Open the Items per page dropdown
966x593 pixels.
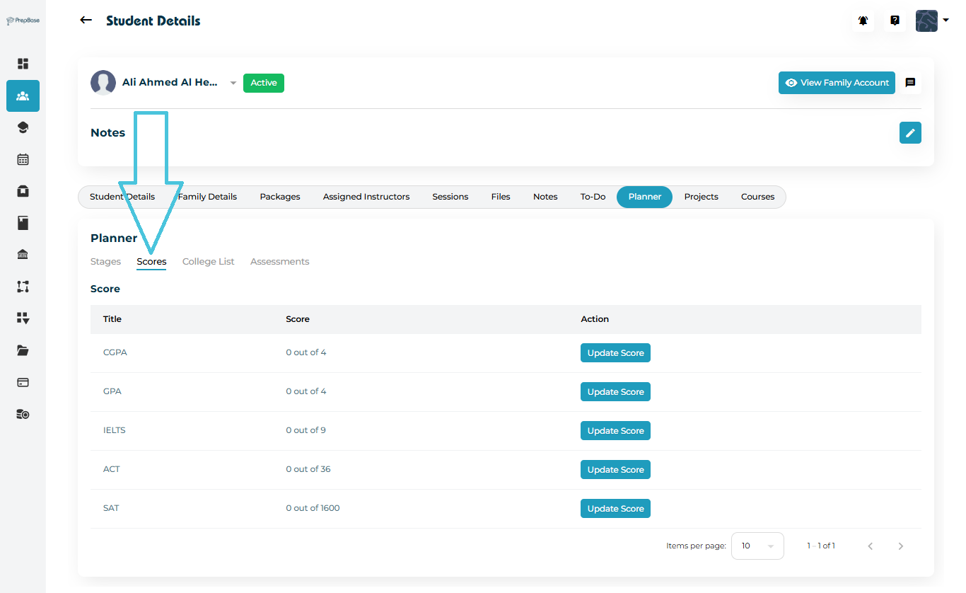(x=757, y=546)
